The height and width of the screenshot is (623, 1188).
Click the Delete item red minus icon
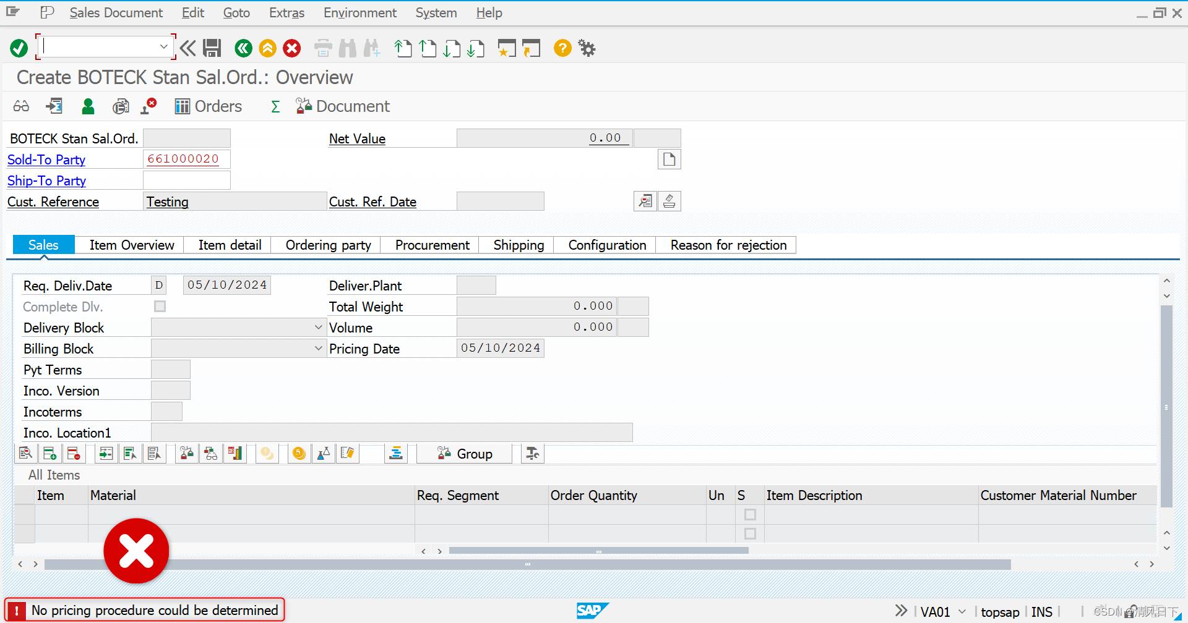[74, 454]
